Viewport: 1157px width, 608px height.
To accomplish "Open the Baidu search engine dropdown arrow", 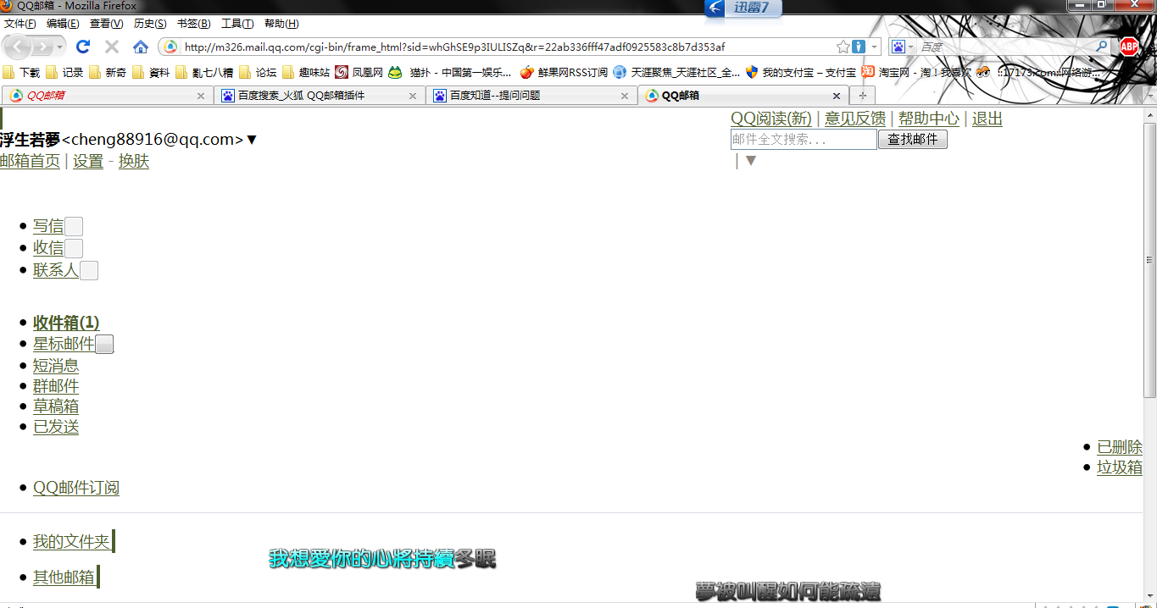I will tap(909, 47).
